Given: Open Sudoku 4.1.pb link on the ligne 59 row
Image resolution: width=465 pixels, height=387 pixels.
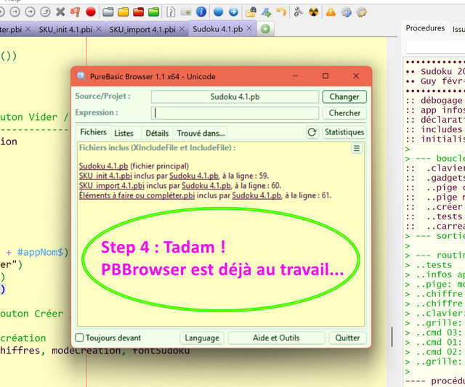Looking at the screenshot, I should point(194,176).
